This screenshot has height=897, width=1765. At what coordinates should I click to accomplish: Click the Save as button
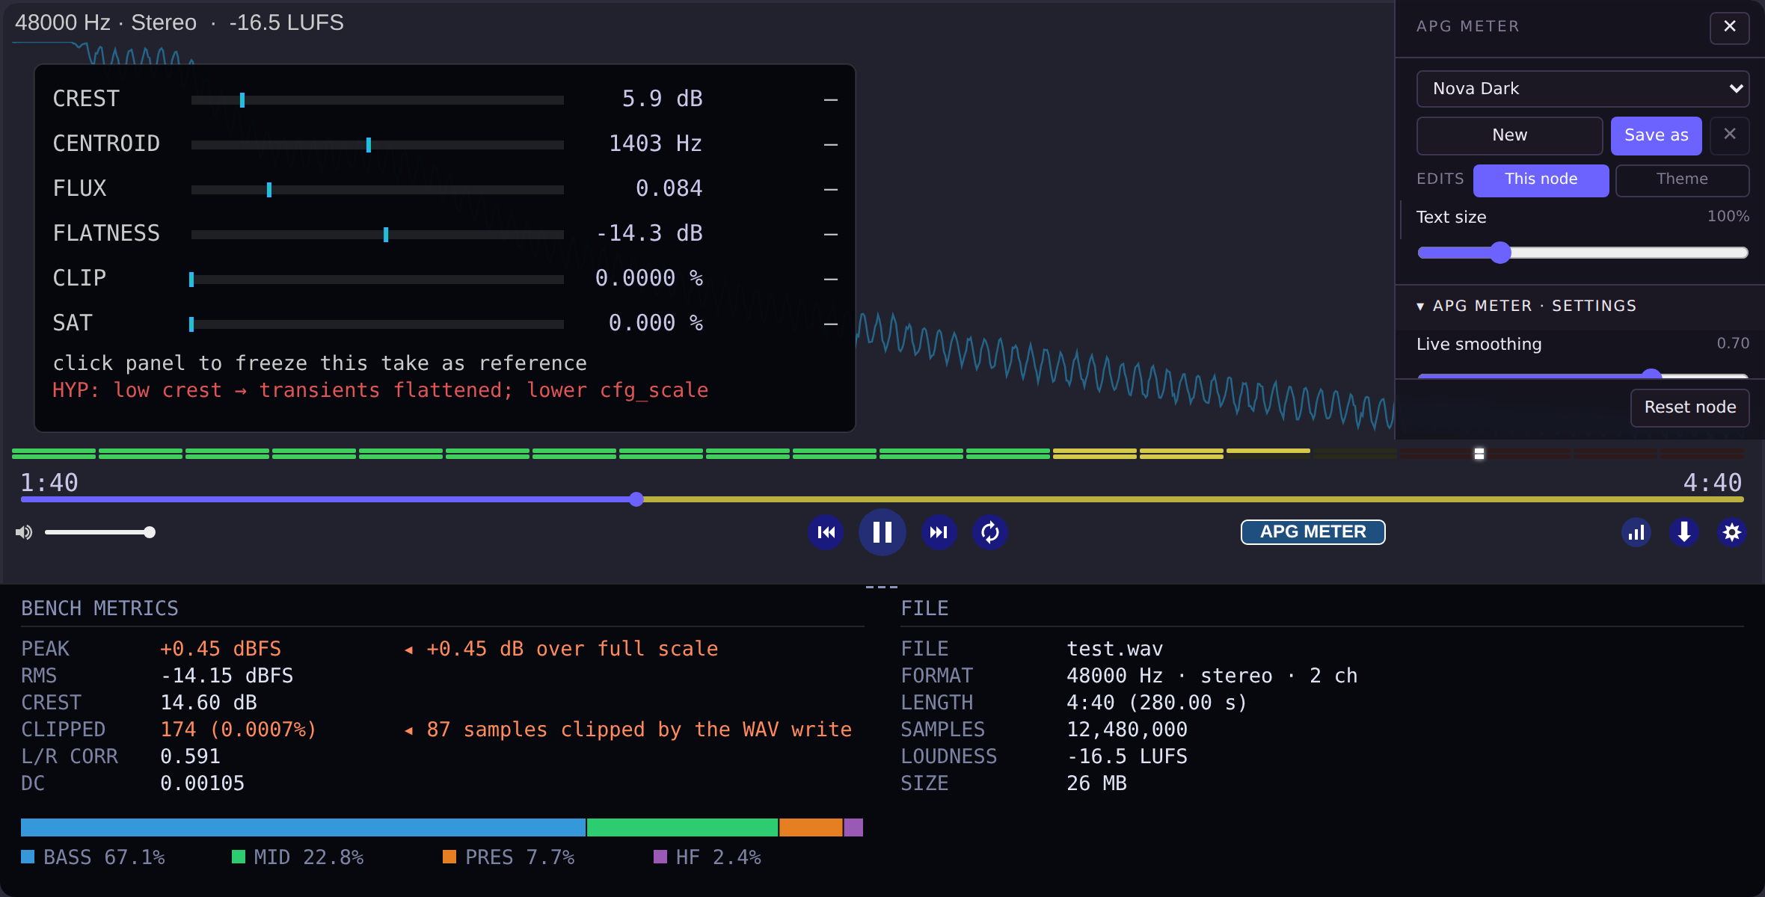click(1656, 135)
